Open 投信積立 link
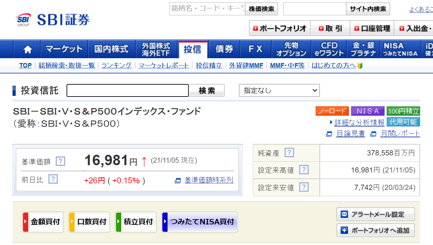The width and height of the screenshot is (433, 245). click(209, 66)
